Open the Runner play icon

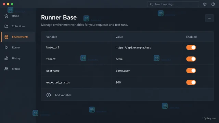[x=6, y=47]
